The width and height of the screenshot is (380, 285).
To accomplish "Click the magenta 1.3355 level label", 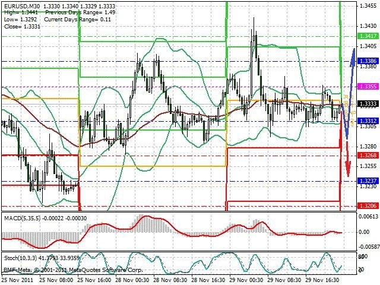I will coord(368,86).
